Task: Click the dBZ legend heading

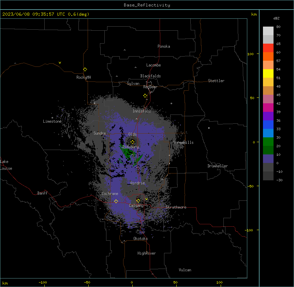Action: [x=276, y=18]
